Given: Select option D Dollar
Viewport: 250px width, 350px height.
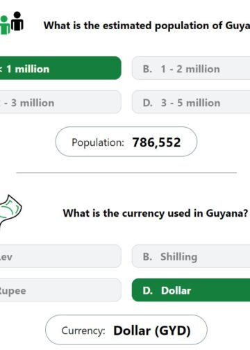Looking at the screenshot, I should (x=191, y=290).
